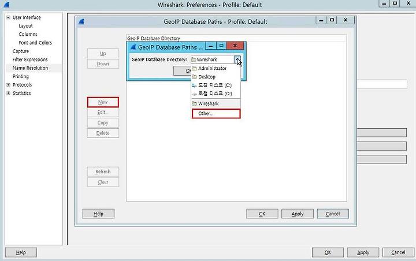Click Cancel in Preferences window bottom
Viewport: 416px width, 261px height.
coord(398,252)
